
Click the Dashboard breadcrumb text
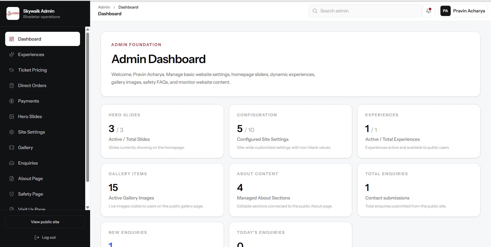tap(128, 7)
